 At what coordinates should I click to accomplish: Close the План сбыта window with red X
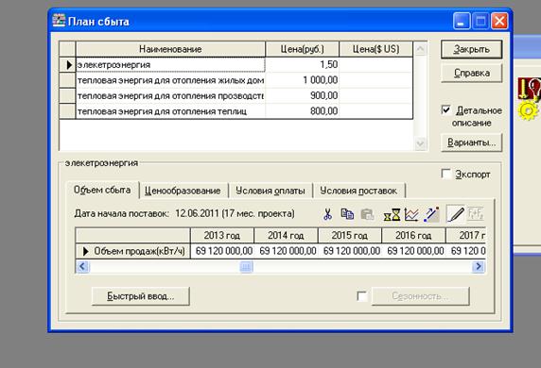pyautogui.click(x=499, y=22)
